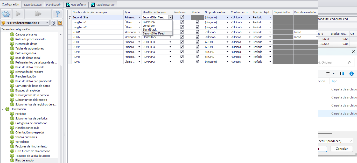
Task: Open help with the question mark button
Action: click(58, 14)
